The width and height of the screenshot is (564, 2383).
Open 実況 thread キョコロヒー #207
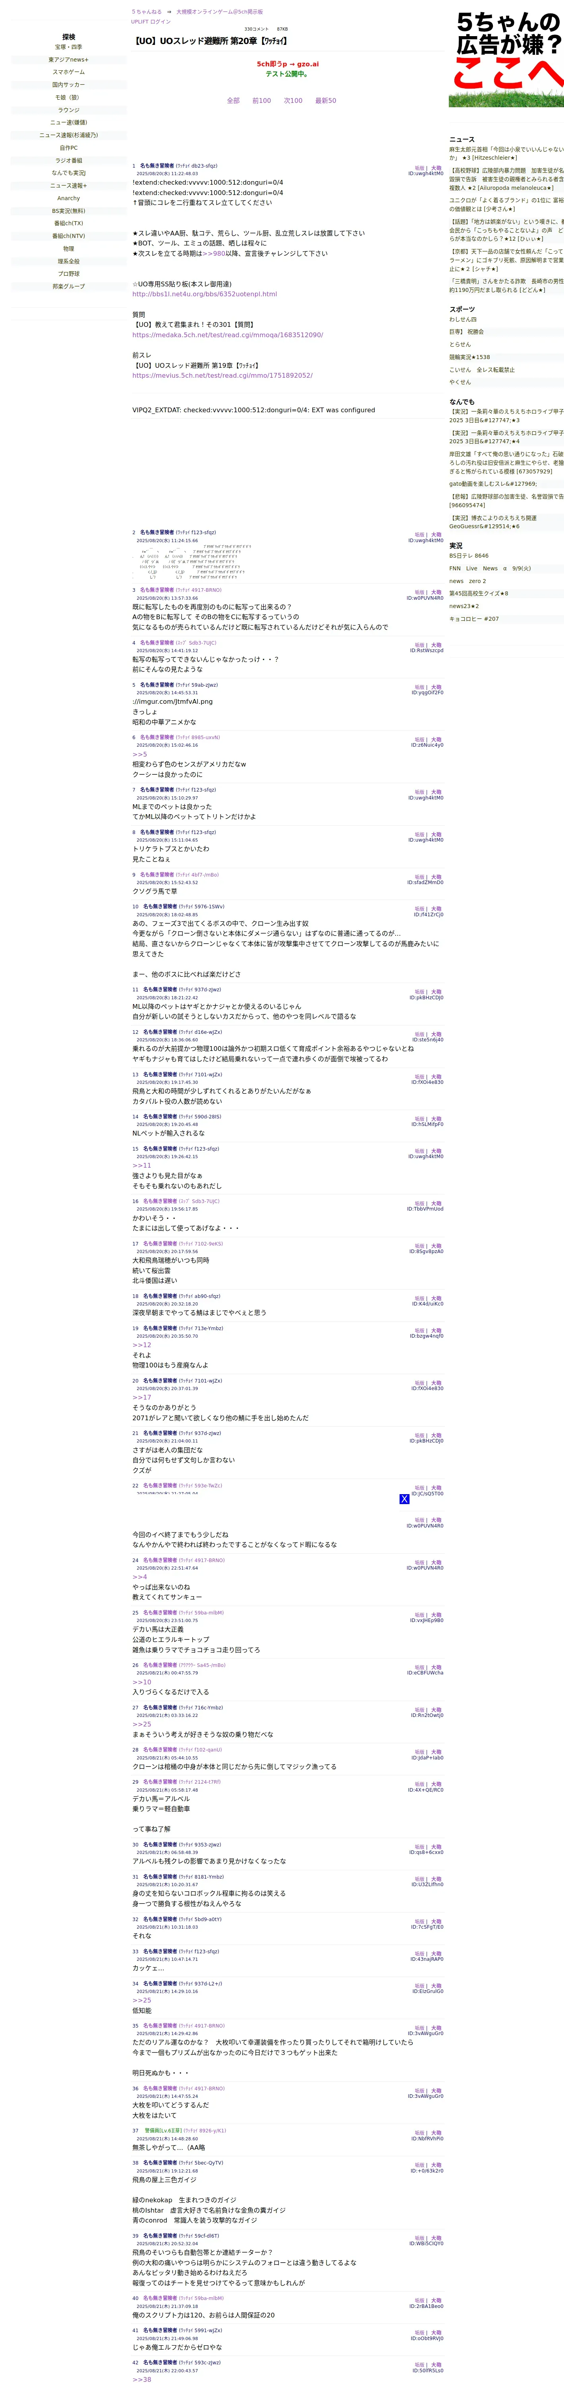[x=473, y=619]
